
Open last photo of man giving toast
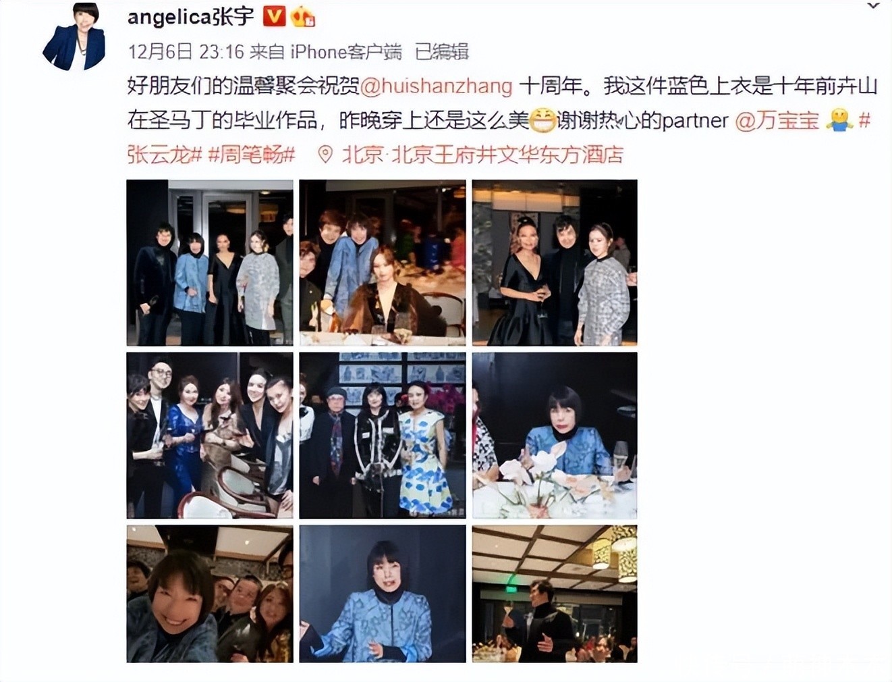pyautogui.click(x=555, y=594)
